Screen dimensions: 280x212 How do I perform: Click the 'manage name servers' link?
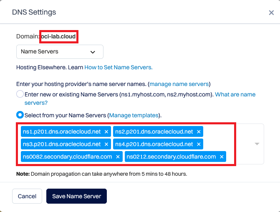pyautogui.click(x=179, y=84)
